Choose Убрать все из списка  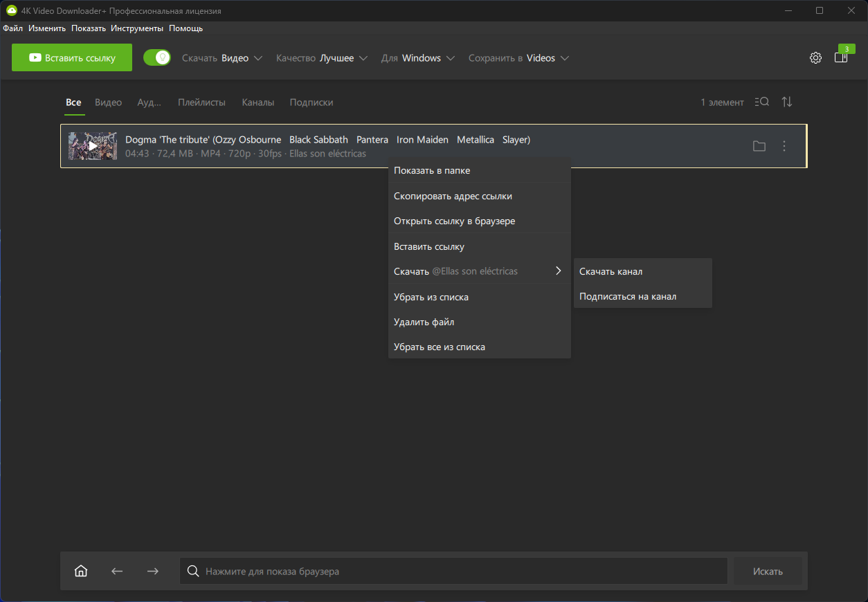(x=480, y=347)
